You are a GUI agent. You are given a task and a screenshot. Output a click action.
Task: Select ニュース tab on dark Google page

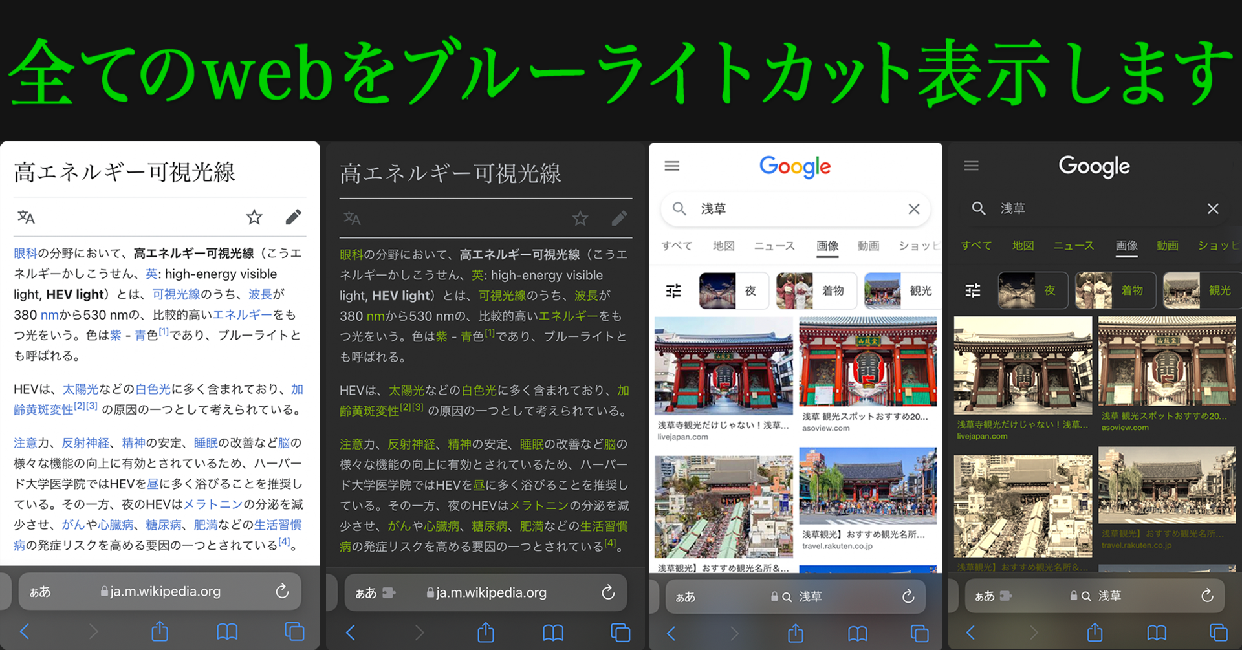(x=1074, y=246)
